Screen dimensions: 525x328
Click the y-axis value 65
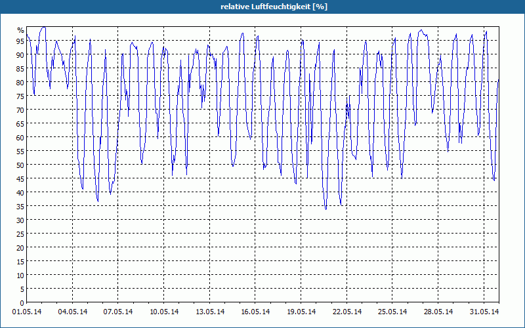[20, 124]
